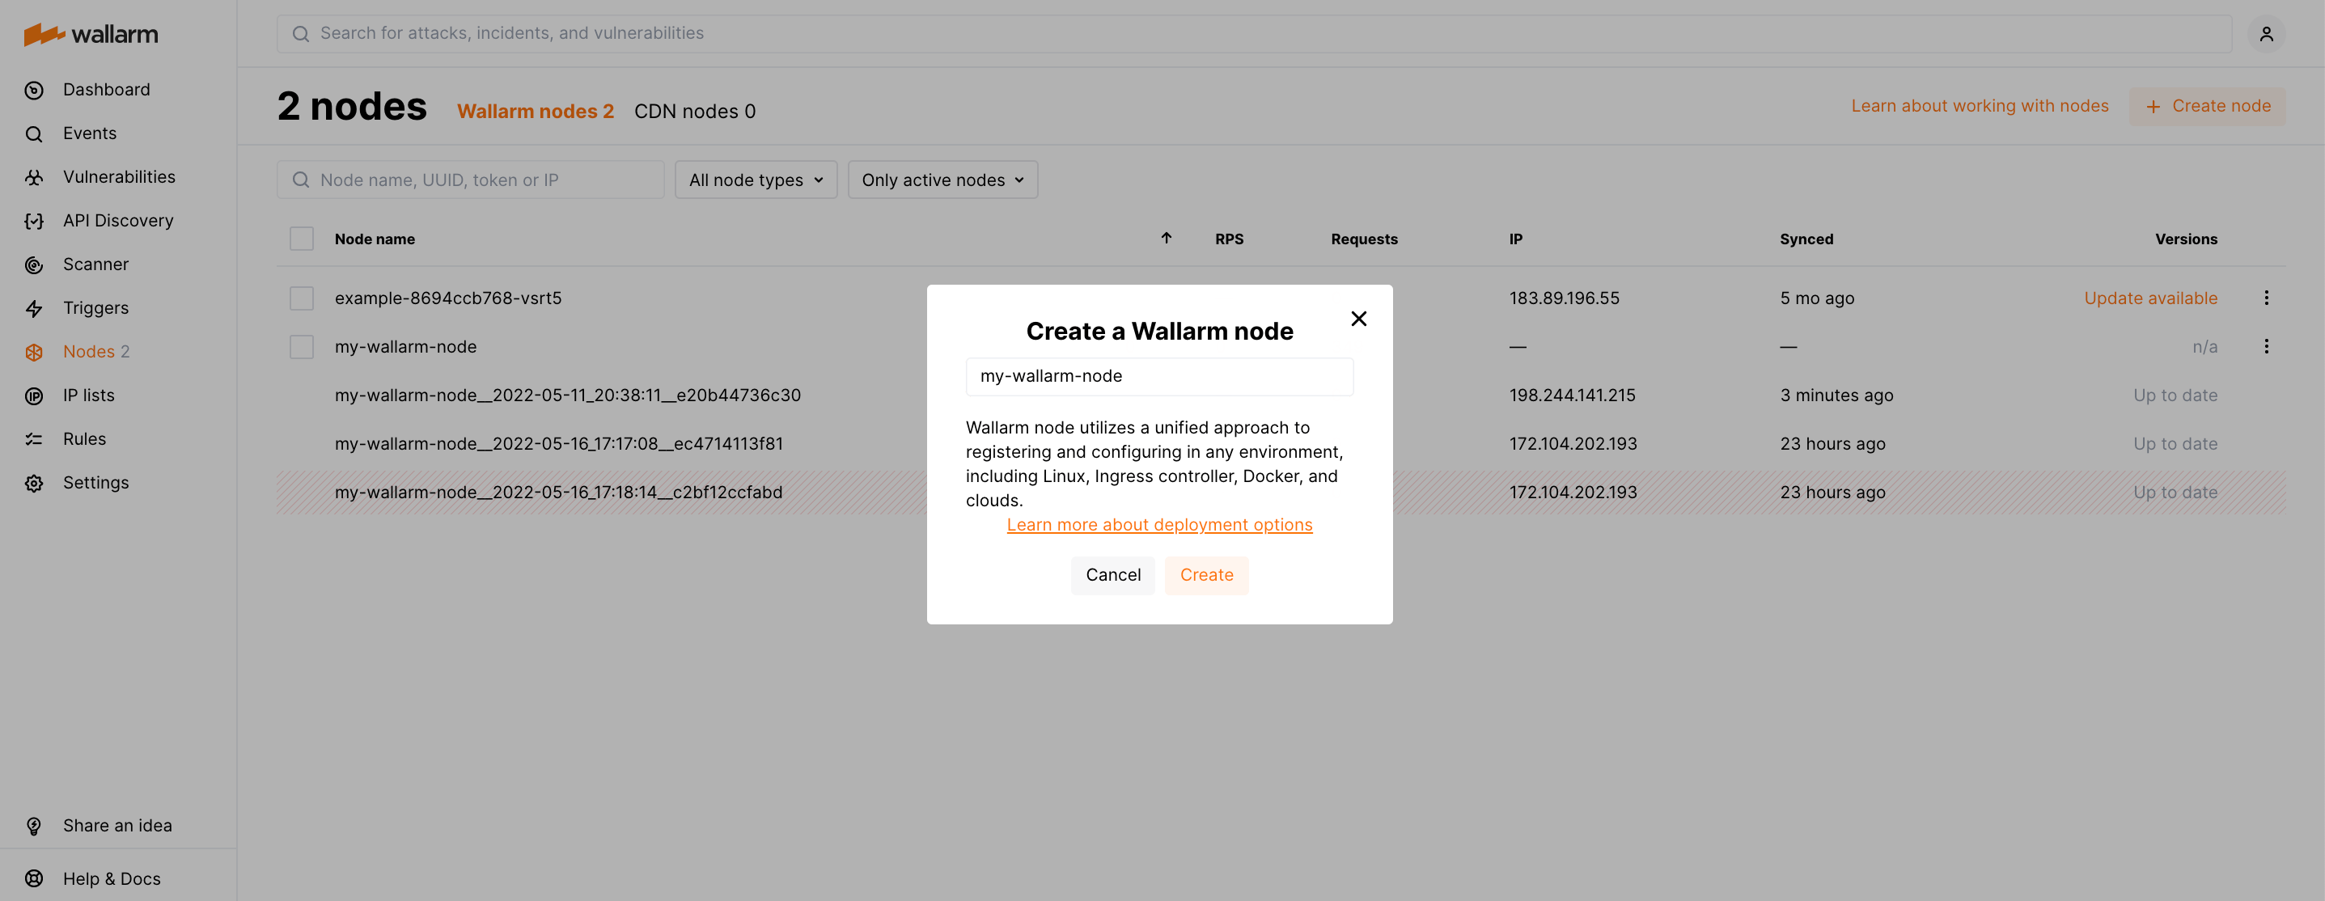Switch to the CDN nodes tab
The height and width of the screenshot is (901, 2325).
[x=694, y=111]
